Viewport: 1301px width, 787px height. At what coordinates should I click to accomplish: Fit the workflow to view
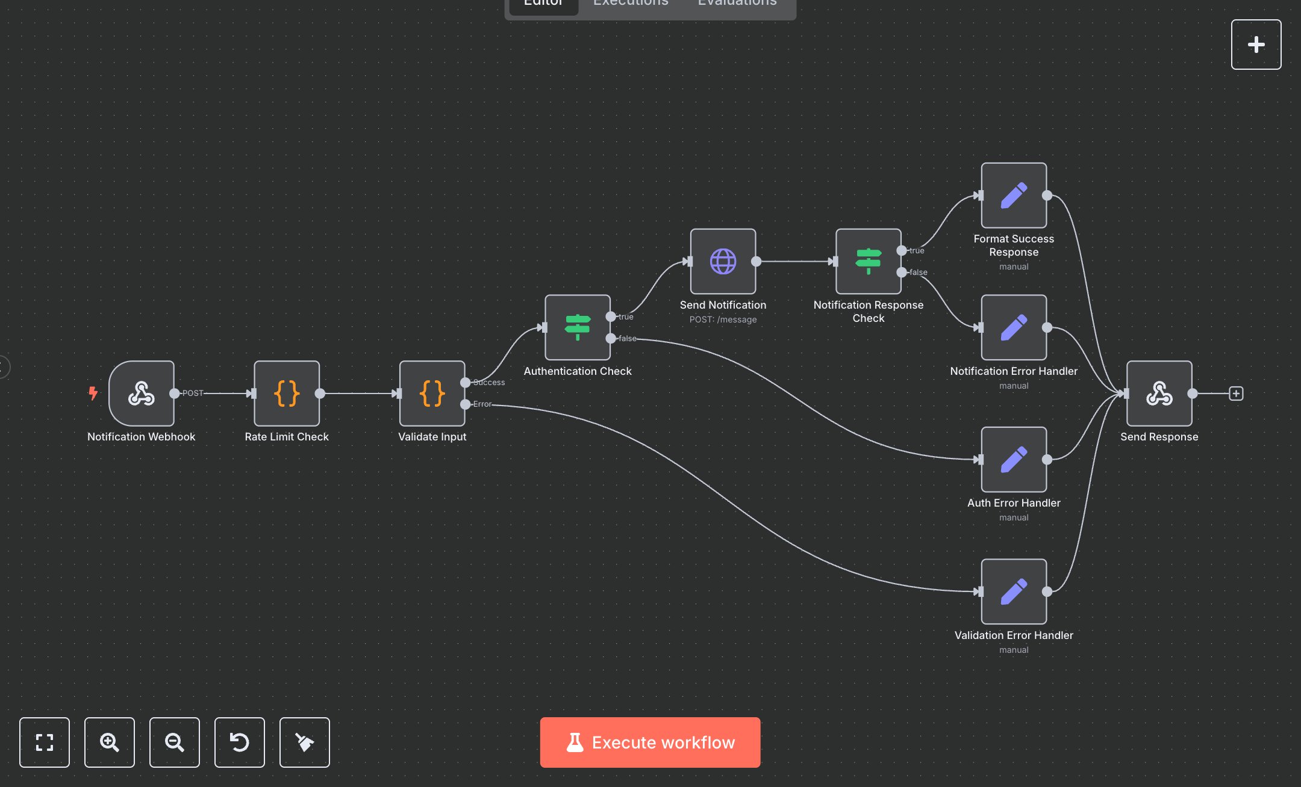click(x=45, y=742)
